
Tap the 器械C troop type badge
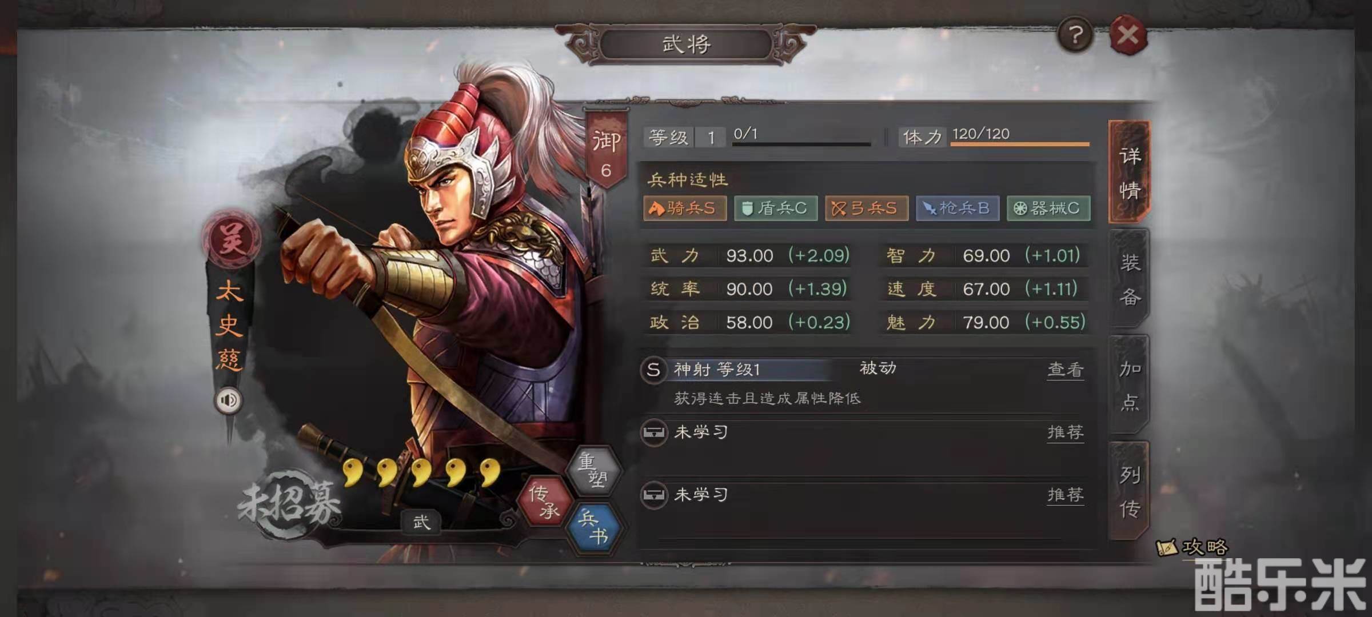1048,208
